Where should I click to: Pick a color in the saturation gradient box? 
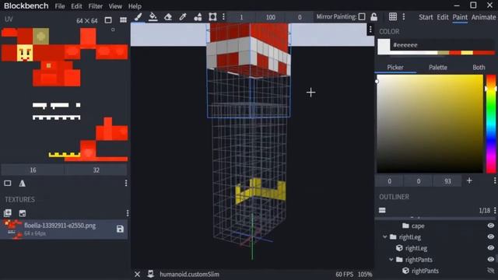click(430, 124)
